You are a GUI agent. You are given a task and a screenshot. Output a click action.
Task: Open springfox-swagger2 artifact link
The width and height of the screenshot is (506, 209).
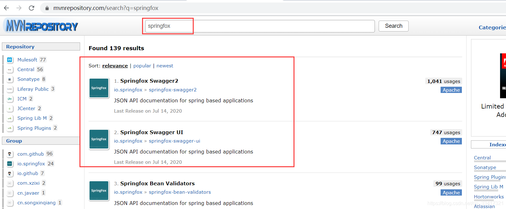tap(173, 90)
